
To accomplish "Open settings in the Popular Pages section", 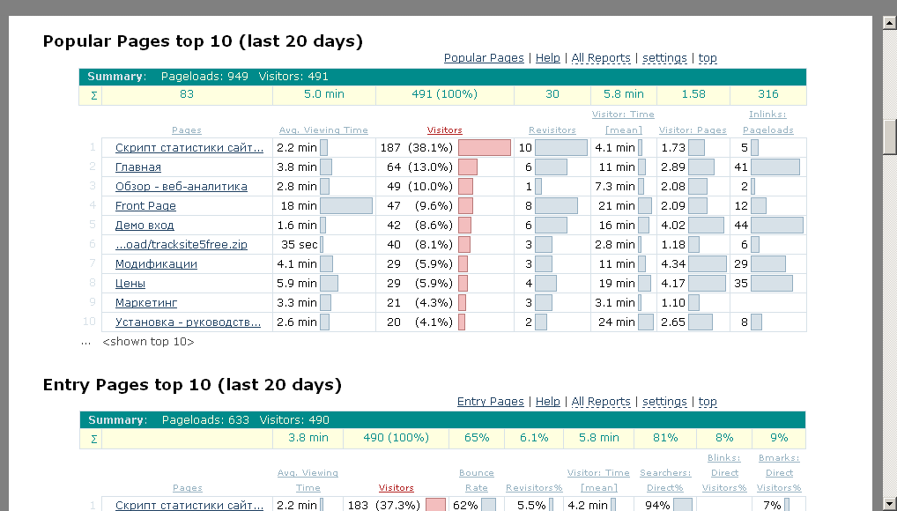I will (x=664, y=58).
